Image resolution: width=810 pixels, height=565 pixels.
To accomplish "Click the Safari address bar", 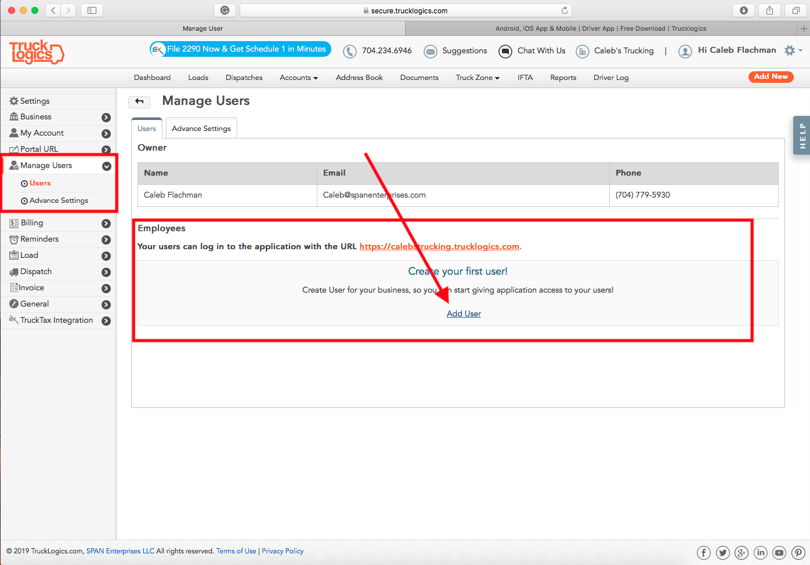I will tap(406, 10).
